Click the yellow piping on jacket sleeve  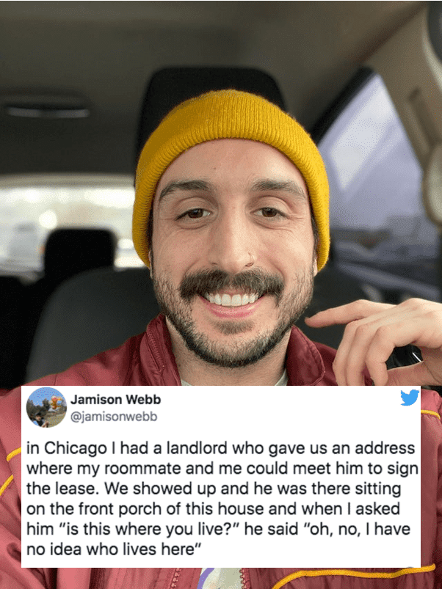10,469
